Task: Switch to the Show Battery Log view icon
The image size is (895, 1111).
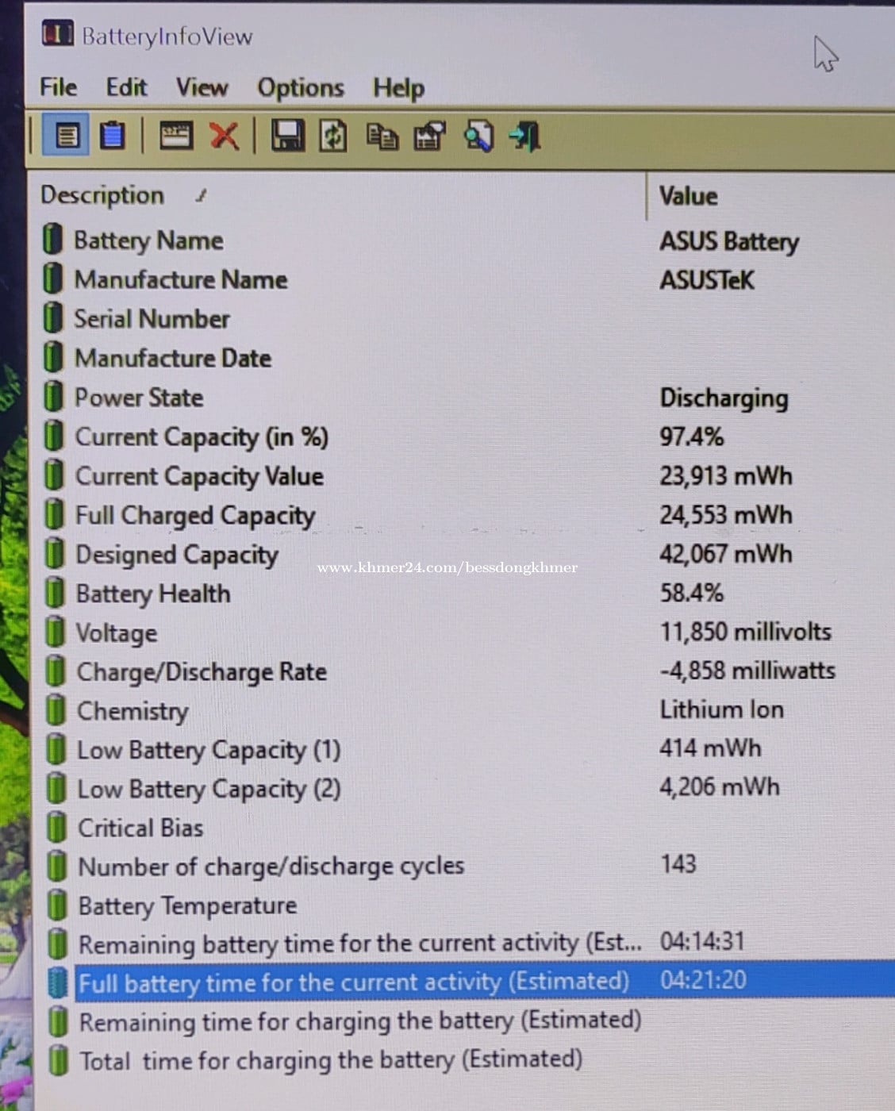Action: pyautogui.click(x=112, y=136)
